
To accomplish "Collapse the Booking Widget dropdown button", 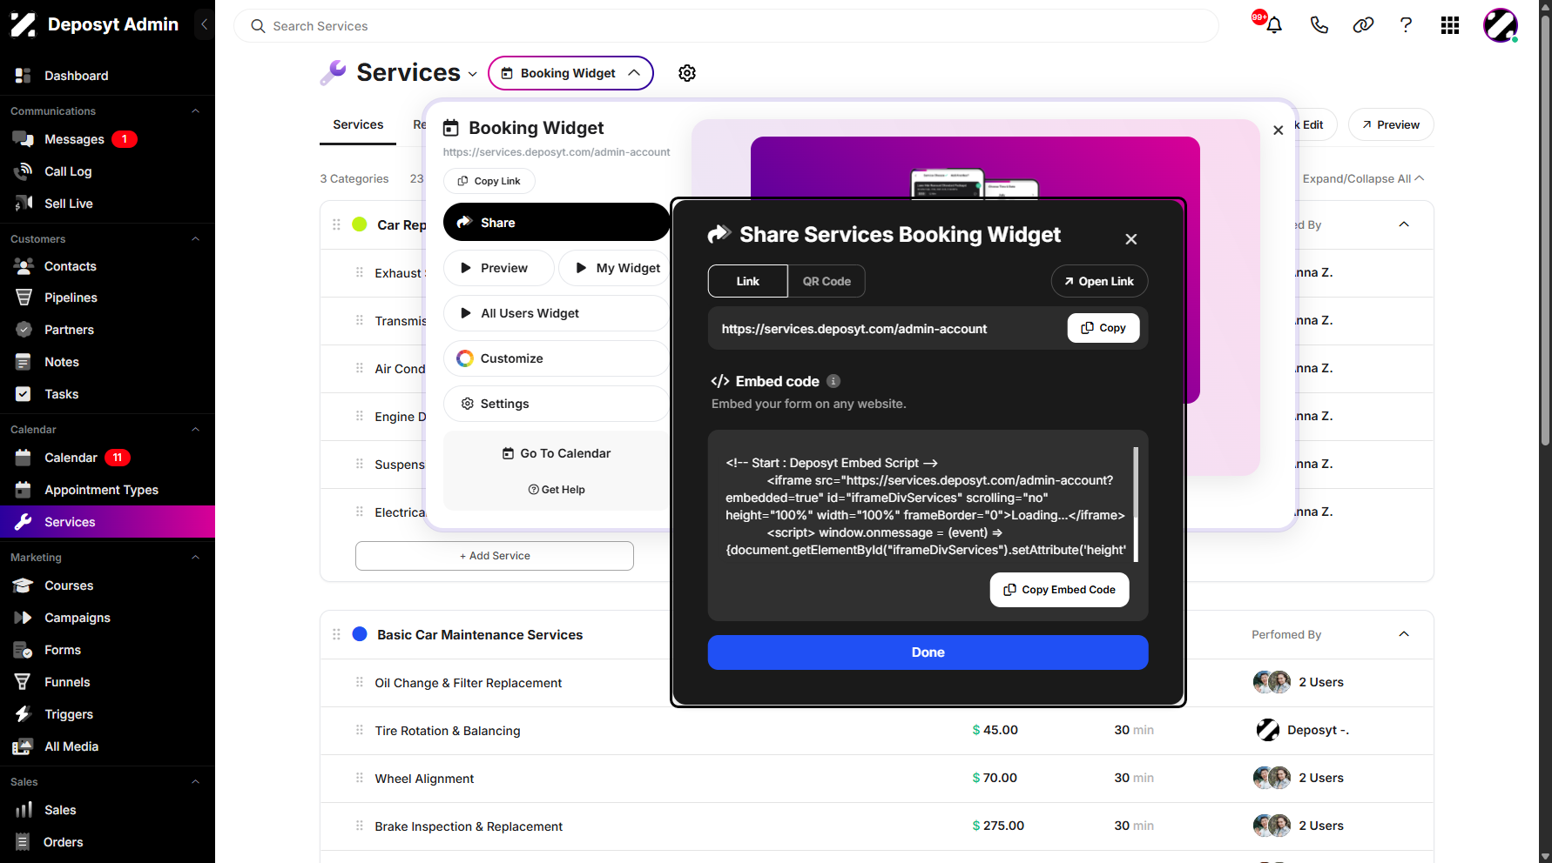I will [570, 73].
